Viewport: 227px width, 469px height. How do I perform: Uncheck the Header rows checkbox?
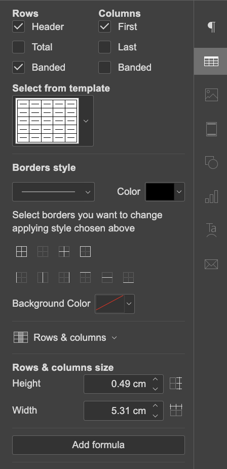click(18, 26)
